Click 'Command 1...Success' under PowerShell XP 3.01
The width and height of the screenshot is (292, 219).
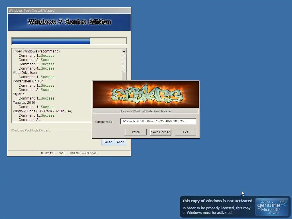[36, 86]
